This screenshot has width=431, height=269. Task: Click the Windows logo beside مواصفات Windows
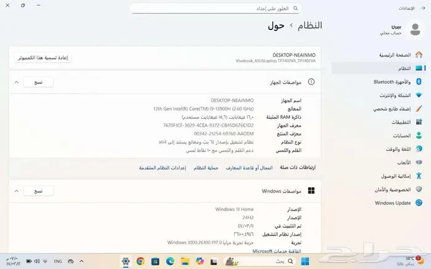(x=311, y=191)
